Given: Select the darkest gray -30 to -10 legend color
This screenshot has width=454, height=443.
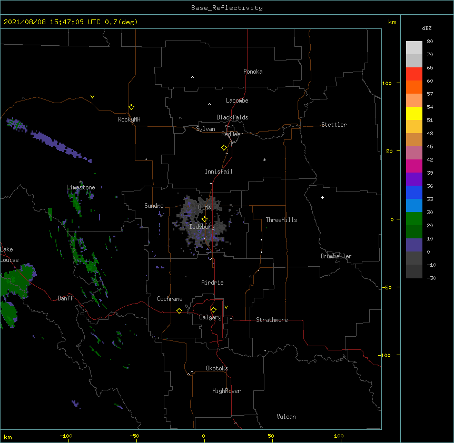Looking at the screenshot, I should 414,271.
